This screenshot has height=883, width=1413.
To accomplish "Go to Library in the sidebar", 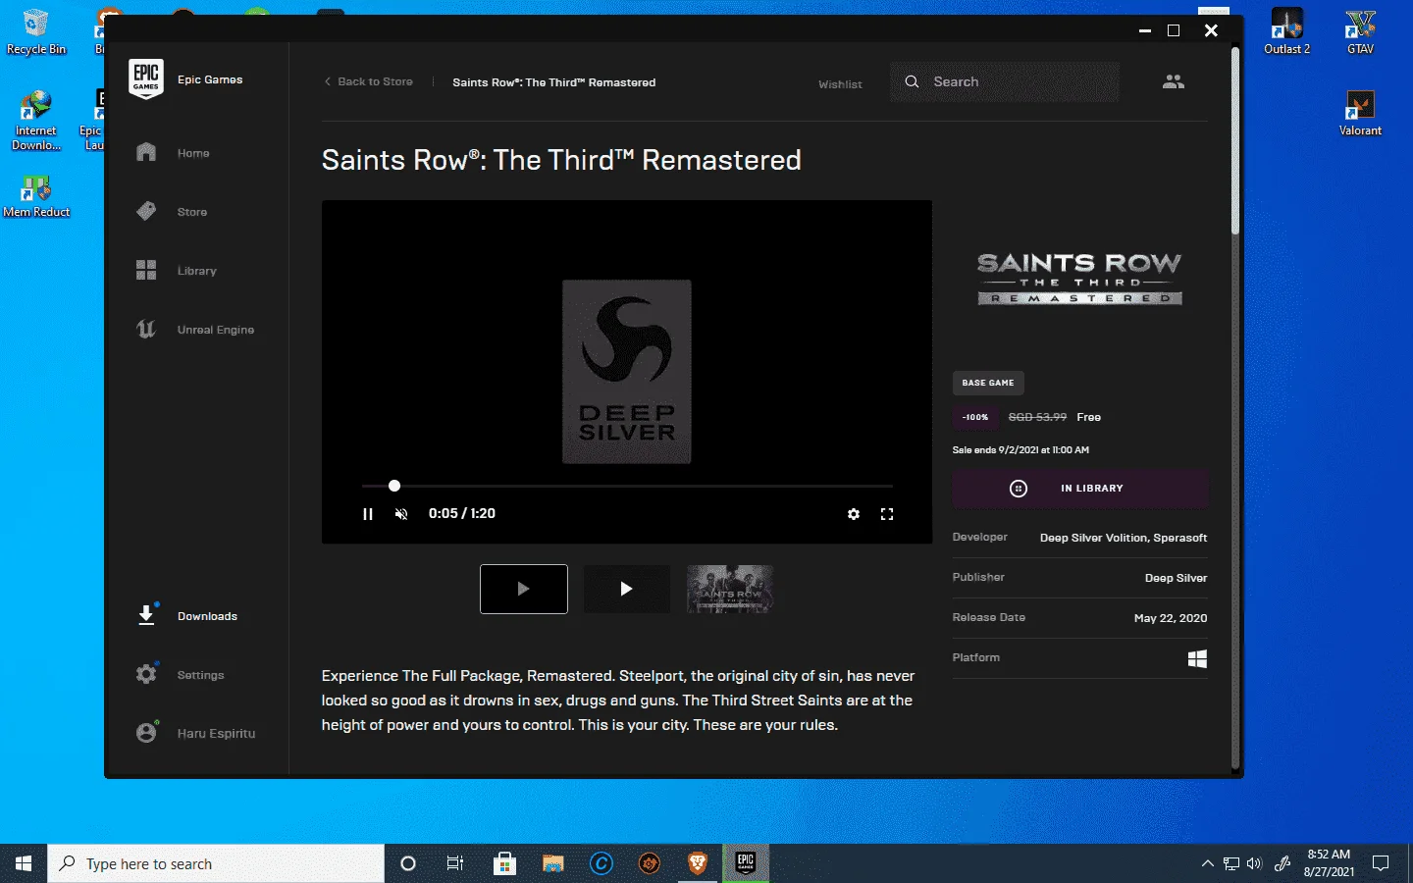I will point(196,271).
